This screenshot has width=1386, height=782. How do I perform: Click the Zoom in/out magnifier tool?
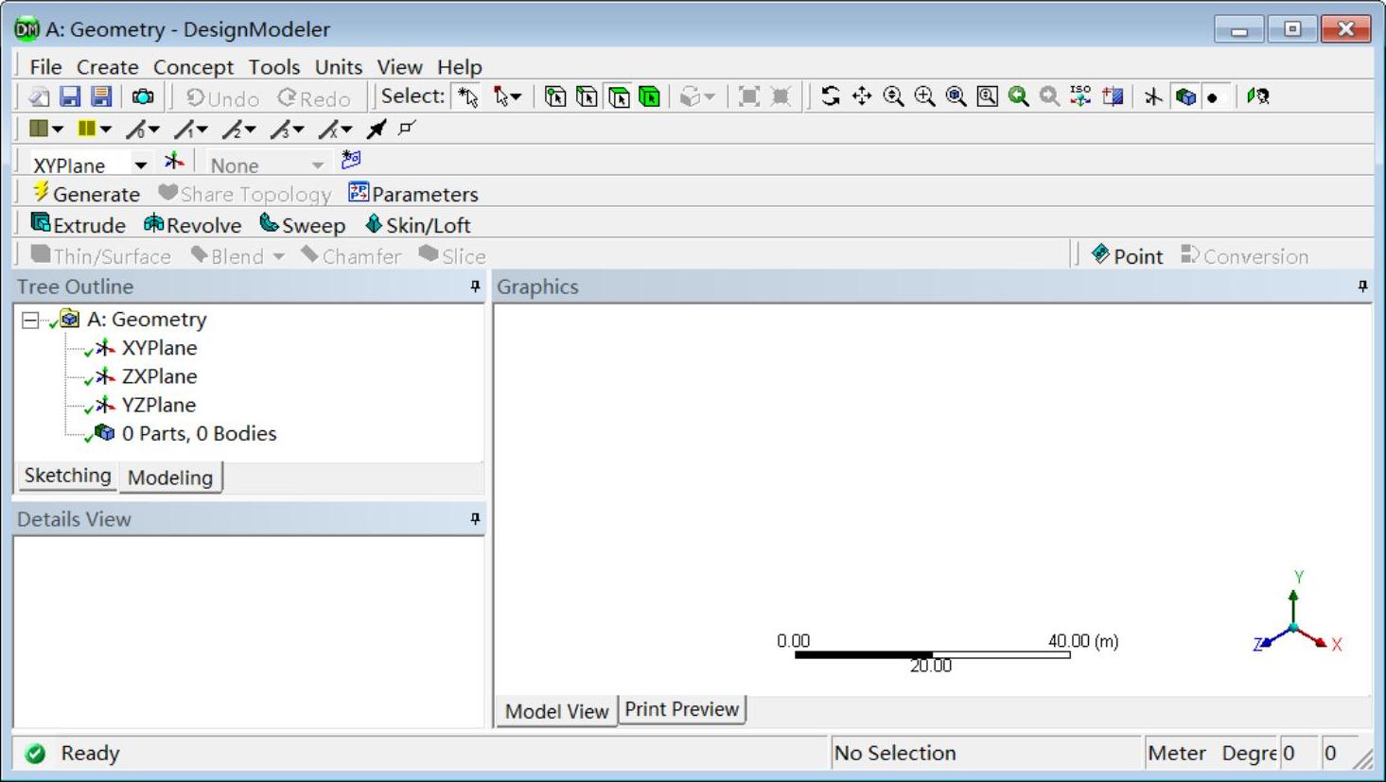pos(893,96)
